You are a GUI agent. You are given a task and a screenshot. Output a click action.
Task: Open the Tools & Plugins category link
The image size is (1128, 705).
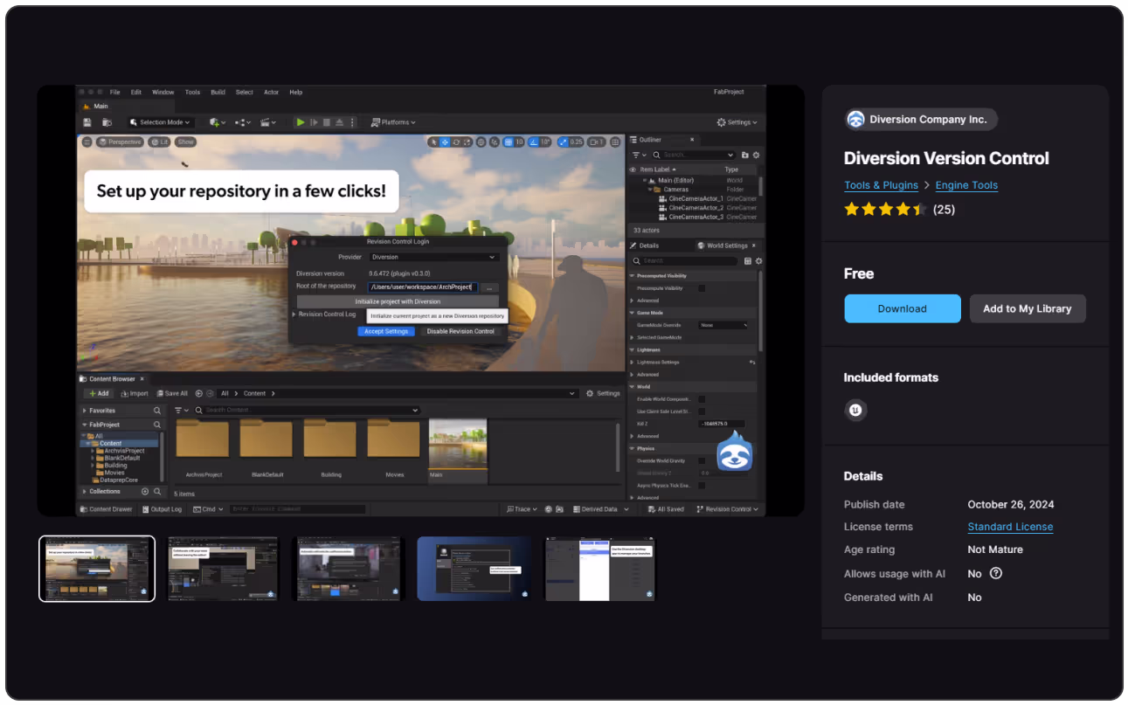pyautogui.click(x=881, y=185)
